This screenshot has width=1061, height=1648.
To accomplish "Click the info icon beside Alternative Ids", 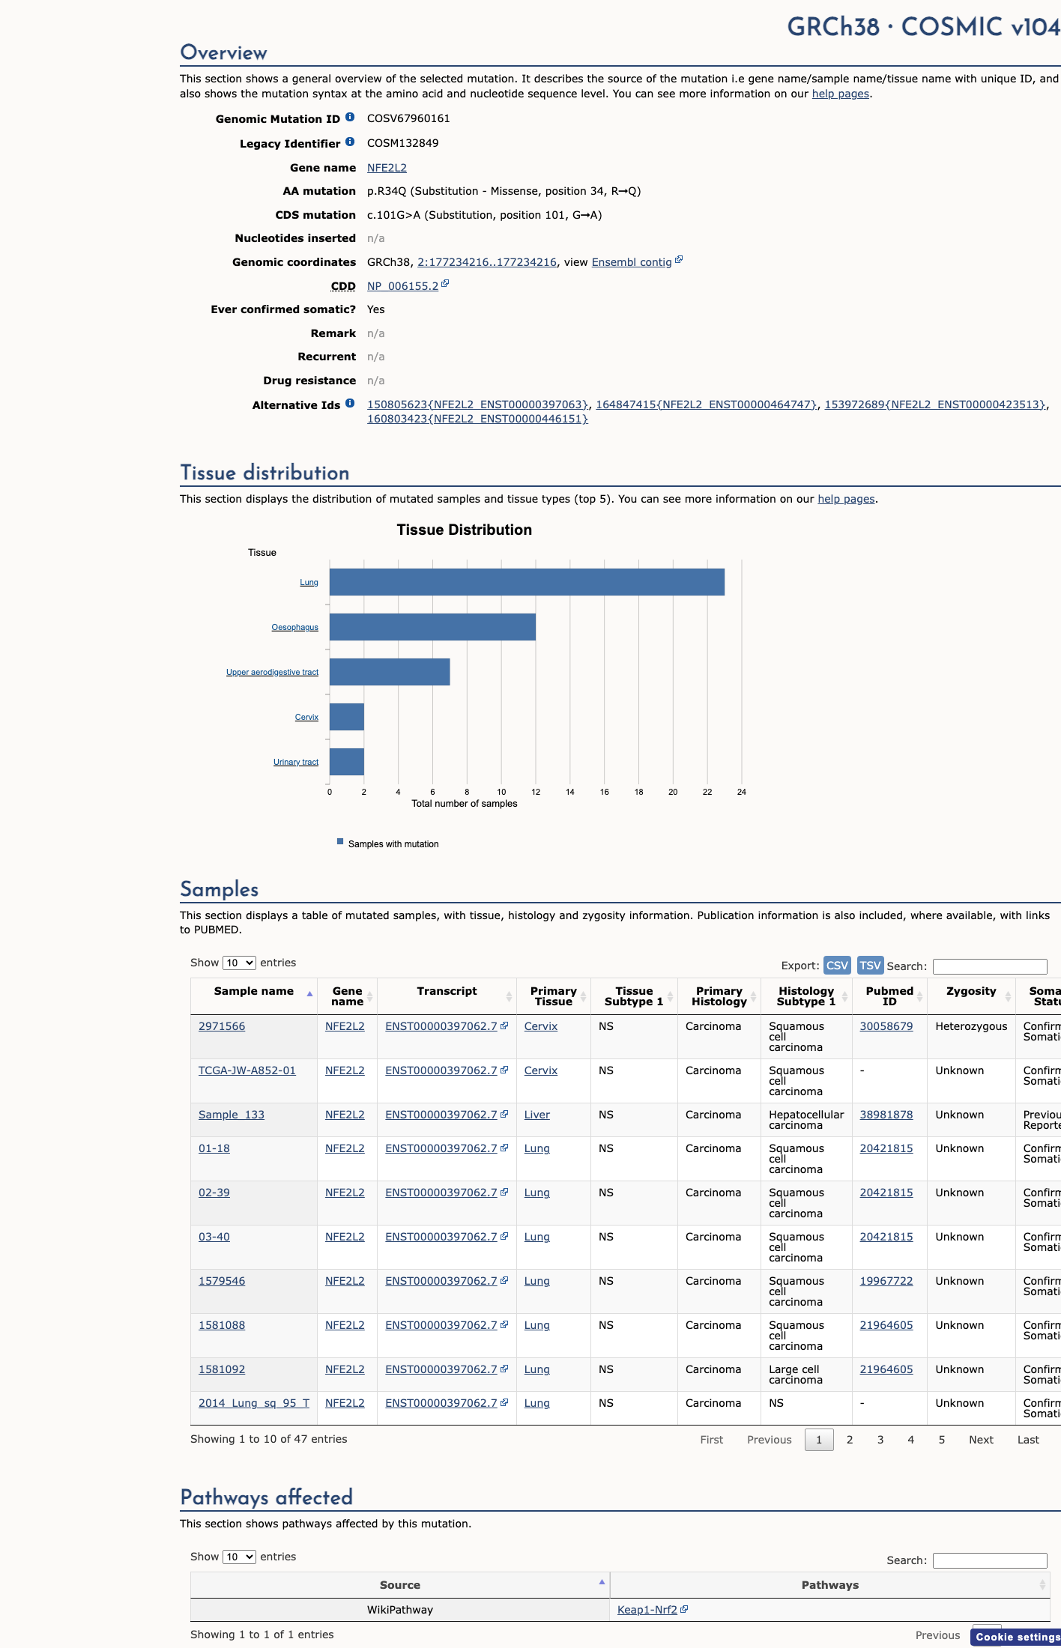I will click(x=350, y=403).
